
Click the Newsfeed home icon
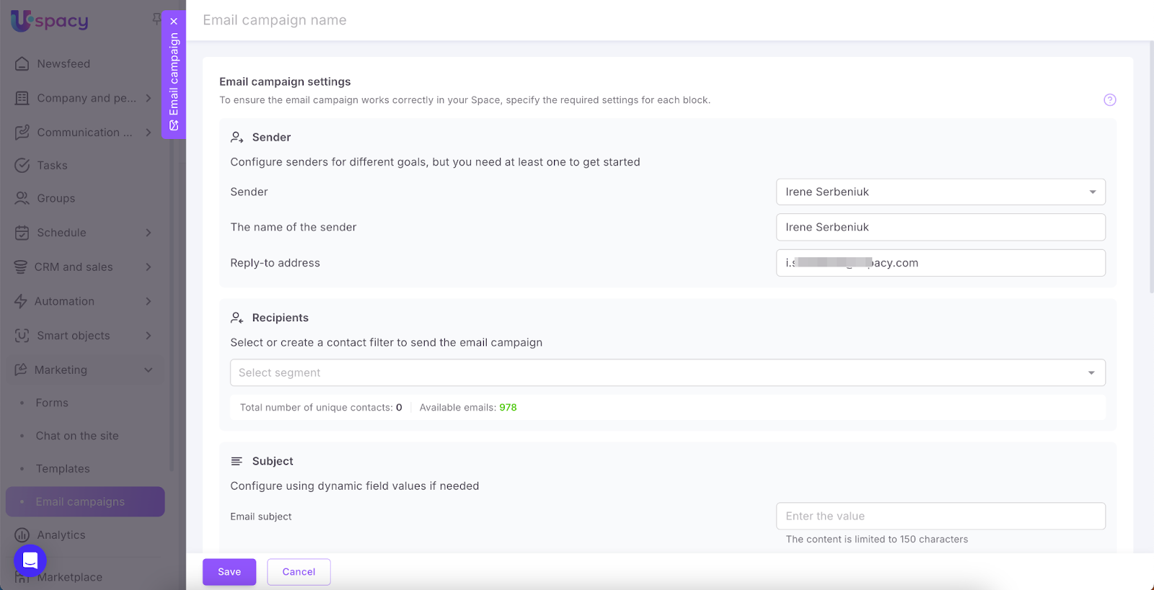coord(22,64)
